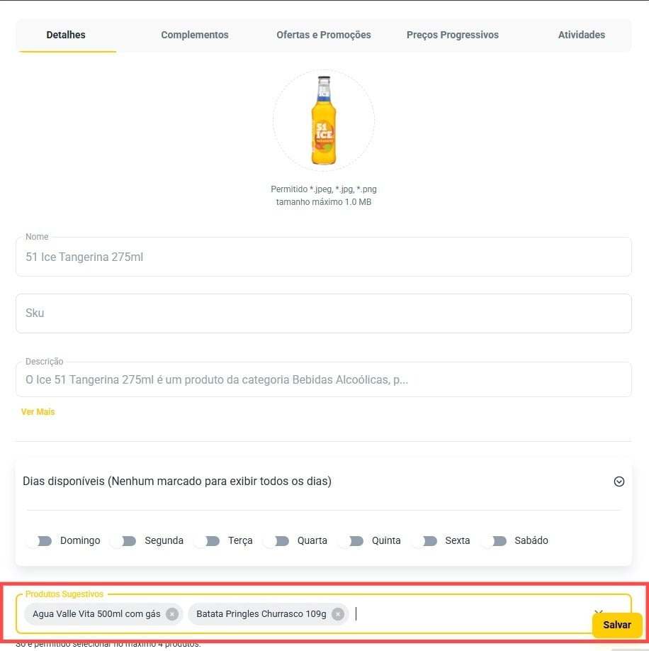This screenshot has width=649, height=651.
Task: Click the Permitido *.jpeg, *.jpg, *.png text
Action: point(324,189)
